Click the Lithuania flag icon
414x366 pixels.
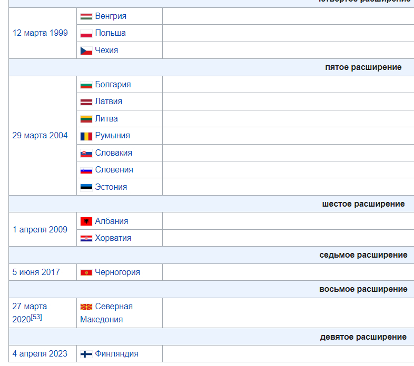(86, 119)
